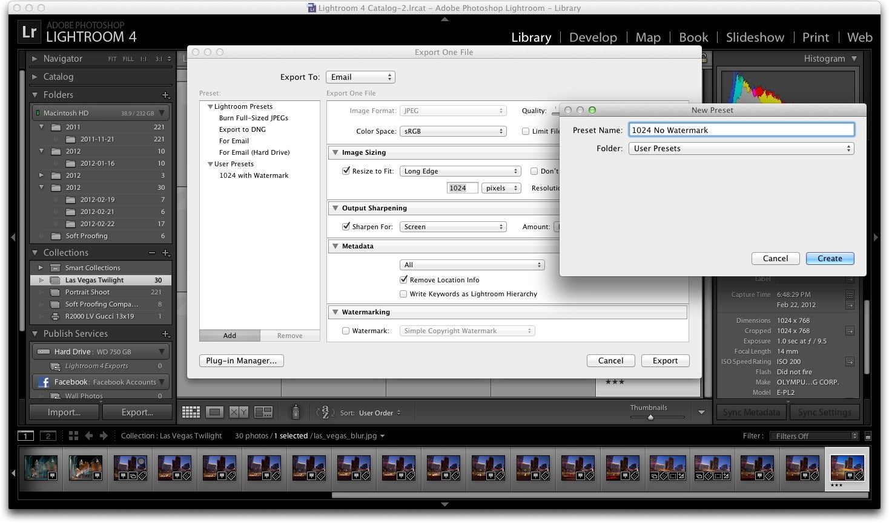Screen dimensions: 889x523
Task: Click Hard Drive publish service icon
Action: pyautogui.click(x=44, y=351)
